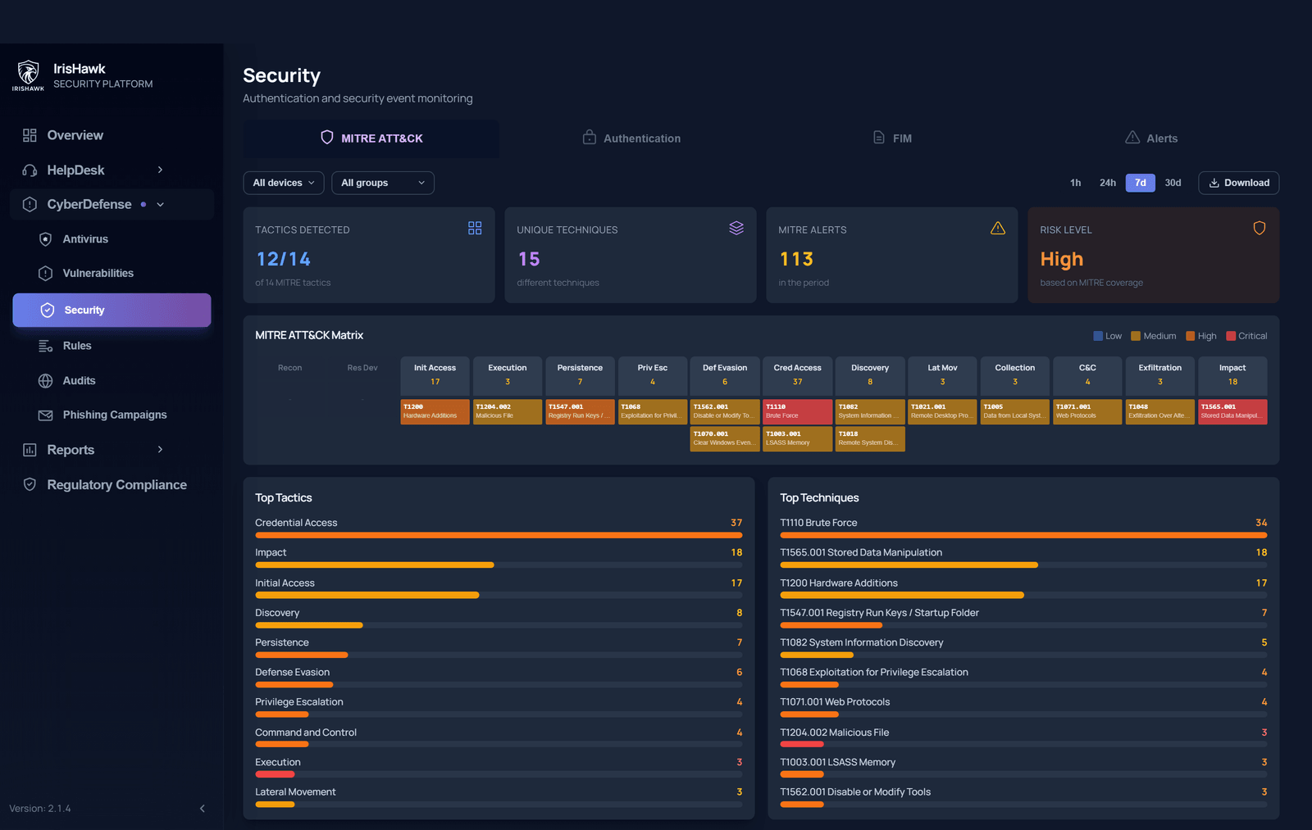Screen dimensions: 1312x830
Task: Switch to the FIM tab
Action: pyautogui.click(x=892, y=138)
